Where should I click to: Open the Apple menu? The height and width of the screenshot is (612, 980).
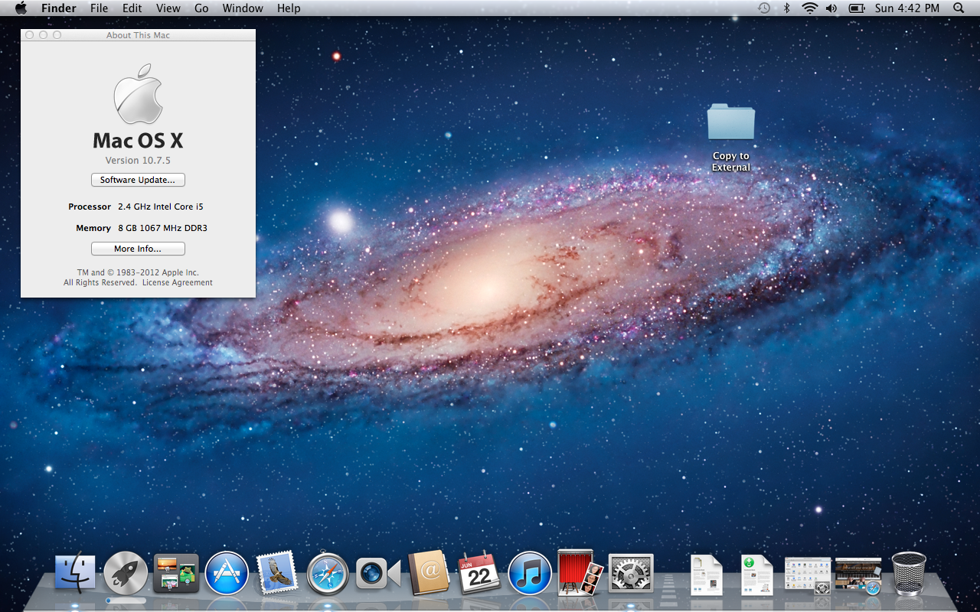(21, 8)
